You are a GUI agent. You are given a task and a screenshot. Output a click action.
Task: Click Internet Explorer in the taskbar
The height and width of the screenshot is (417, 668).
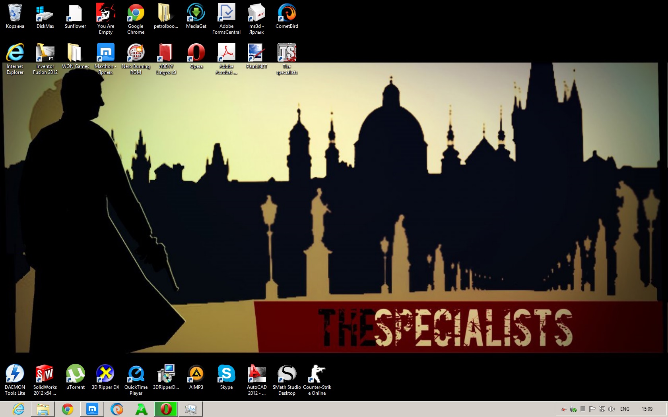[18, 409]
